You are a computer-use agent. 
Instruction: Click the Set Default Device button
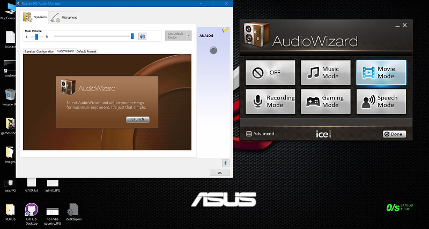point(176,35)
